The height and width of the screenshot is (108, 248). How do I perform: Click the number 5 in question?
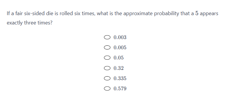(197, 13)
